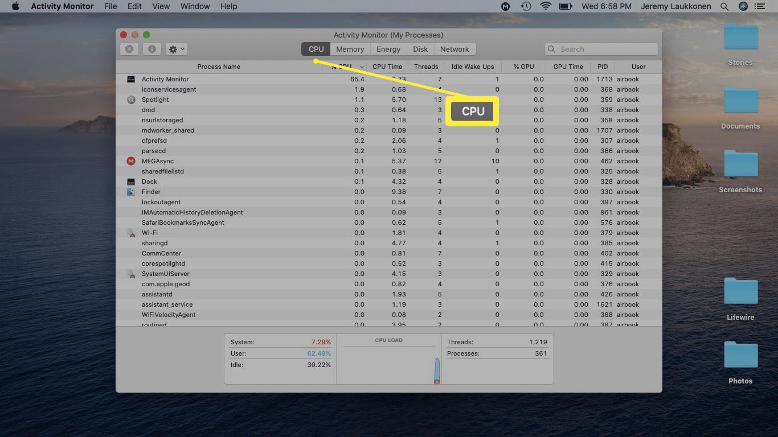Open the Activity Monitor app menu
The width and height of the screenshot is (778, 437).
[62, 6]
